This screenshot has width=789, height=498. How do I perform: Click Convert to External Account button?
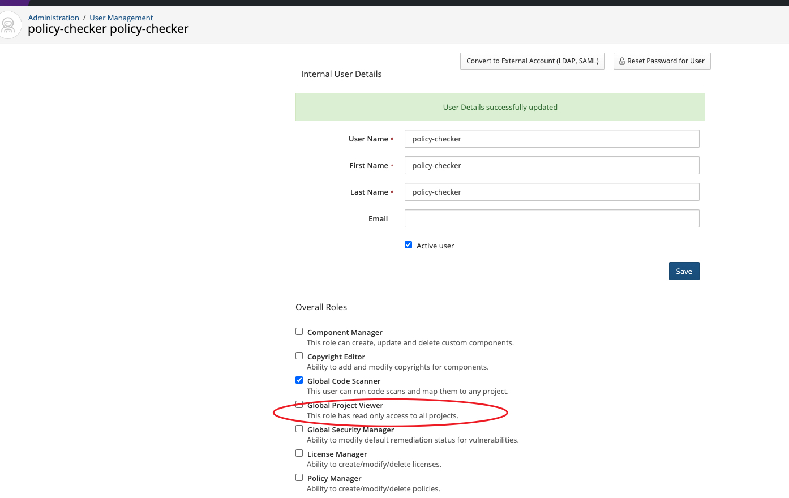tap(532, 61)
